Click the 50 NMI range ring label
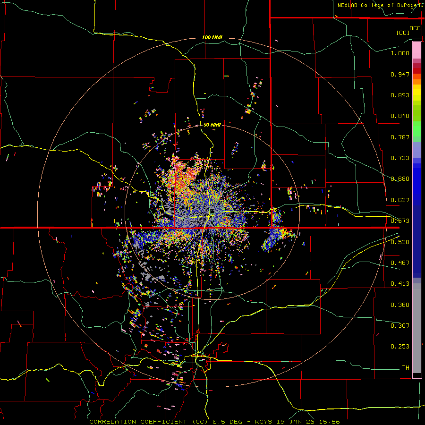The width and height of the screenshot is (425, 425). tap(212, 125)
